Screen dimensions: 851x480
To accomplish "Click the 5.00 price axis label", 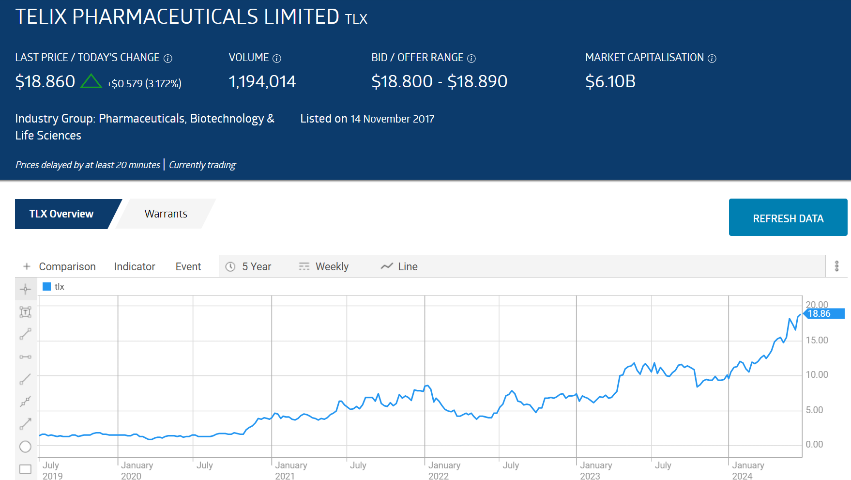I will coord(814,410).
